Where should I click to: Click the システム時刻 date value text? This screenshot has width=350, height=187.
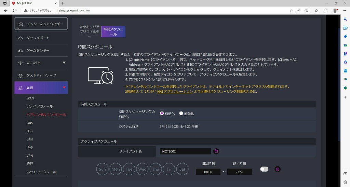tap(179, 126)
